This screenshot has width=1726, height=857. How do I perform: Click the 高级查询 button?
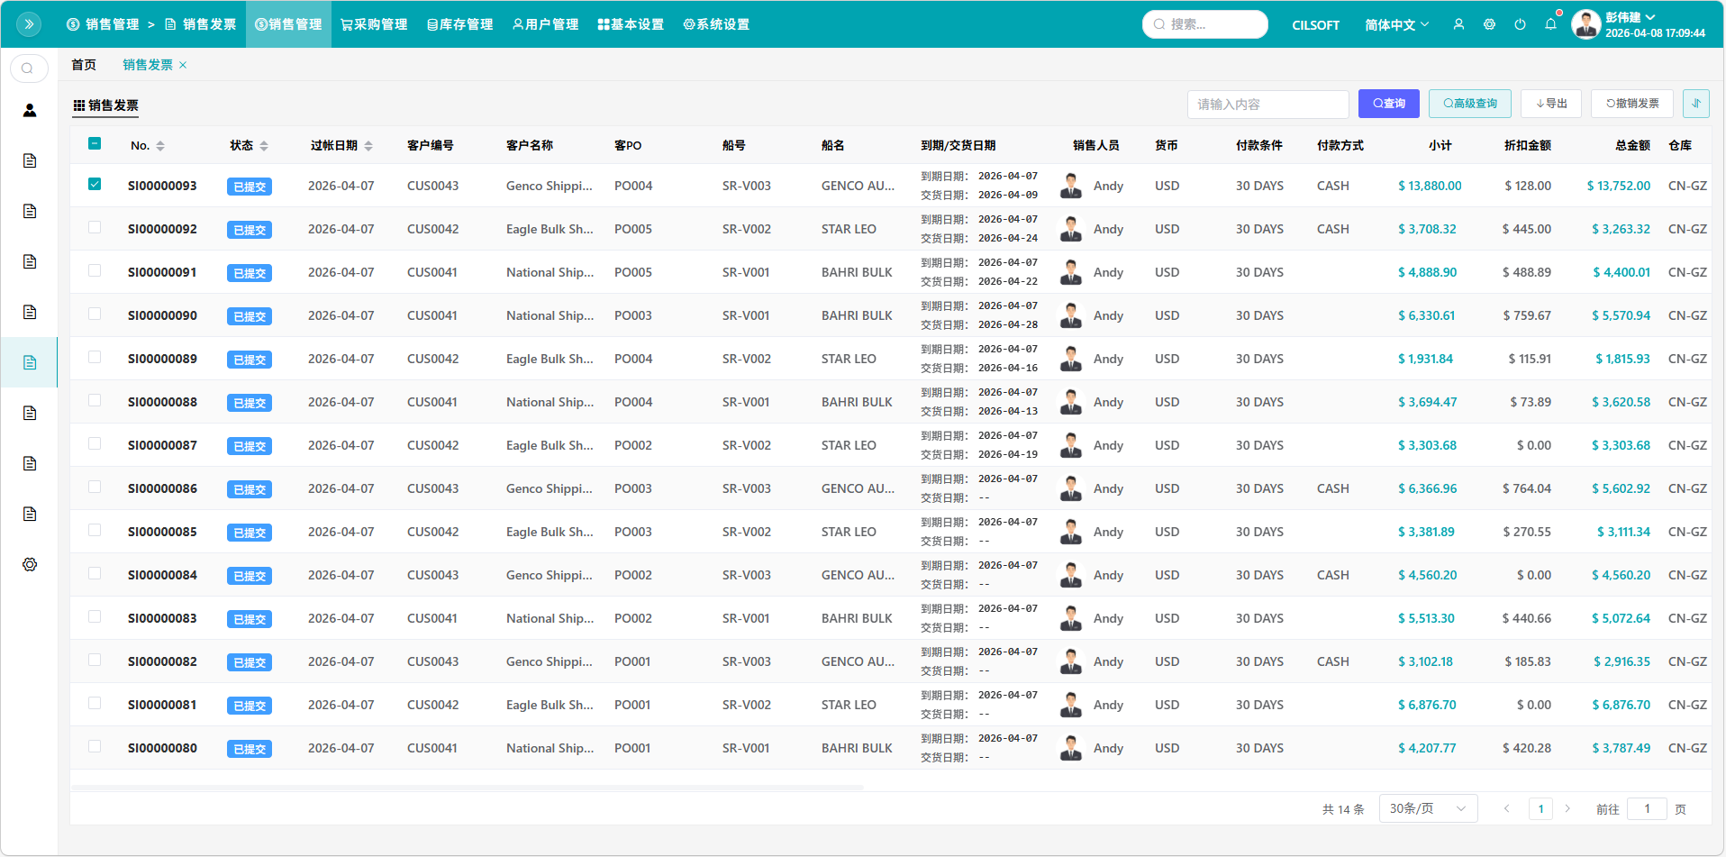coord(1469,104)
